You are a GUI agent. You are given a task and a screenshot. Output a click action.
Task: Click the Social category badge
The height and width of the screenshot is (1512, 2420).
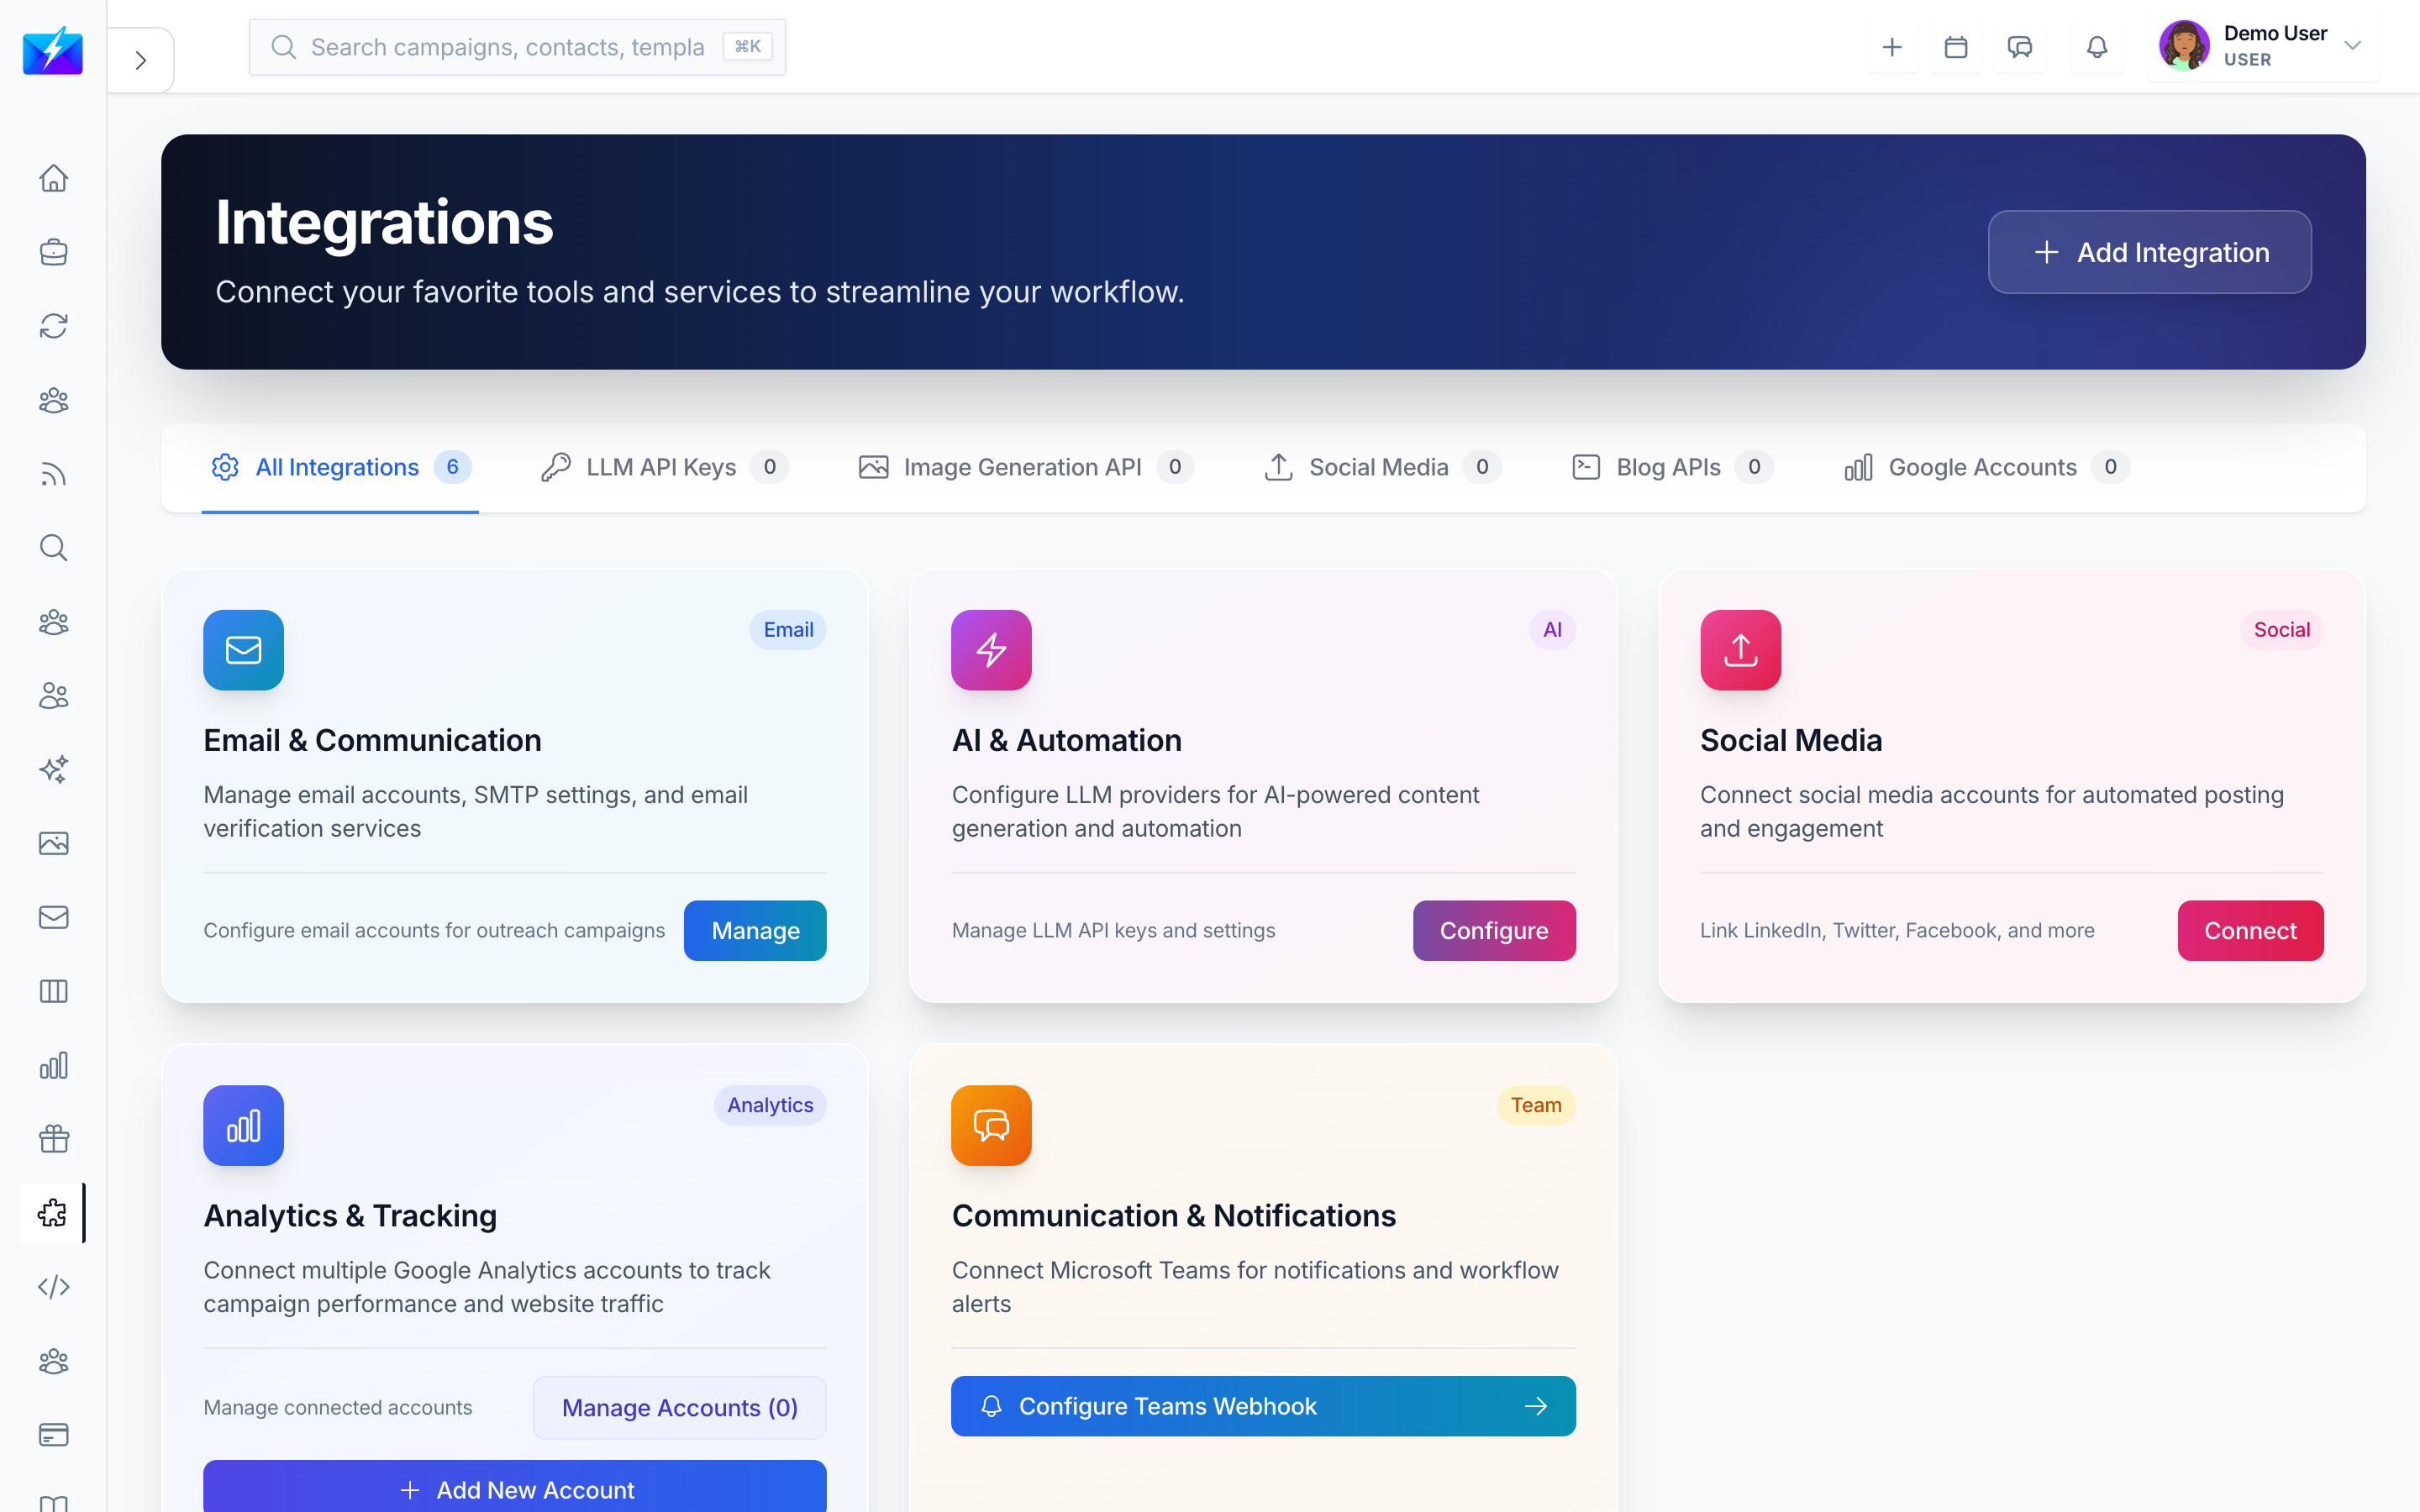point(2281,630)
